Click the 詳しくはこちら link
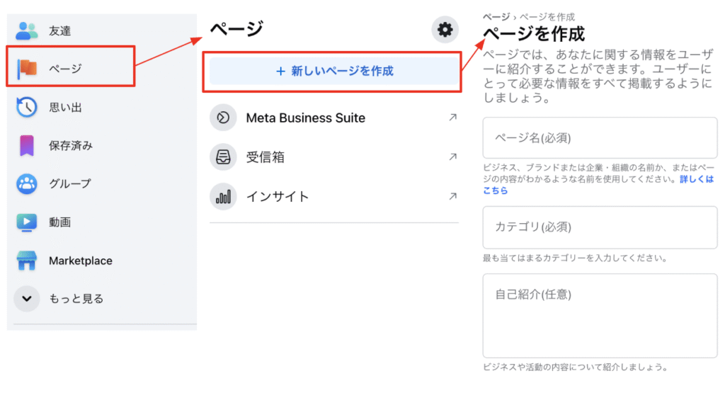Viewport: 725px width, 393px height. (x=598, y=185)
